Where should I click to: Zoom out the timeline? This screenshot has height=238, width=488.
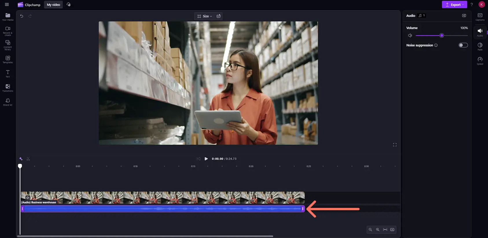(x=370, y=230)
